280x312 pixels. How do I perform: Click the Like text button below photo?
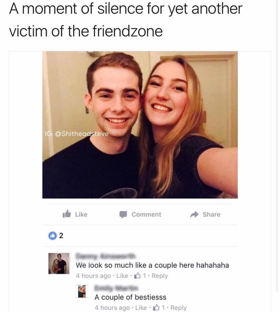pos(81,214)
